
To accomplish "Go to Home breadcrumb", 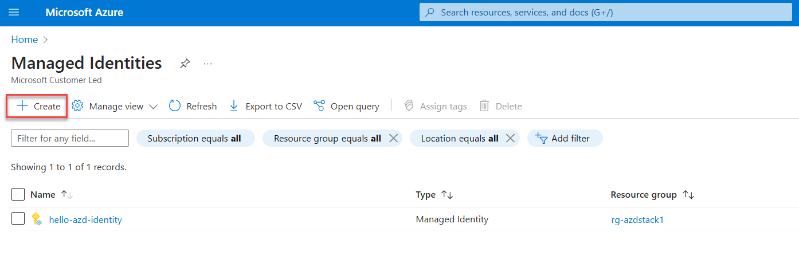I will [25, 40].
